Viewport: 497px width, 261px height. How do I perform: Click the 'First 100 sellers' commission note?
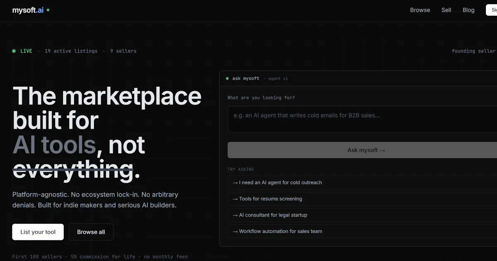click(x=100, y=256)
